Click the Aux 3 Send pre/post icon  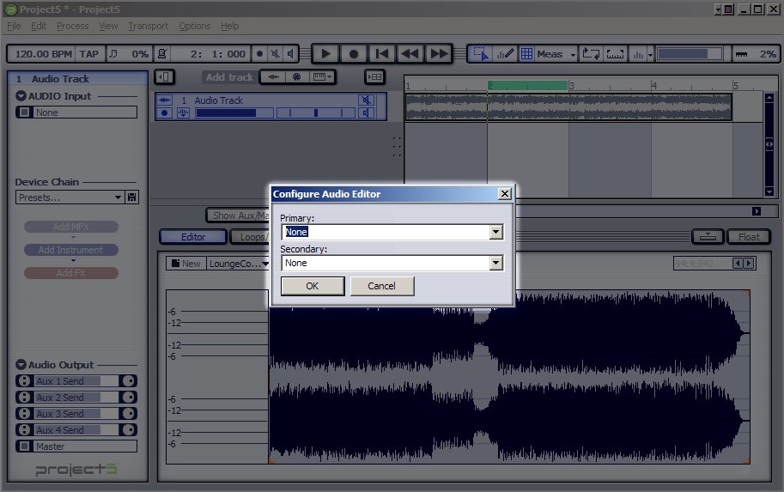24,414
